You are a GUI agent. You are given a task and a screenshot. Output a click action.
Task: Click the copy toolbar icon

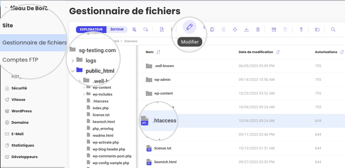point(212,29)
